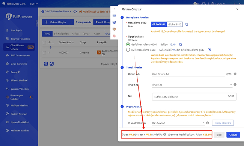Viewport: 244px width, 146px height.
Task: Select Global B-12 computing type
Action: [159, 24]
